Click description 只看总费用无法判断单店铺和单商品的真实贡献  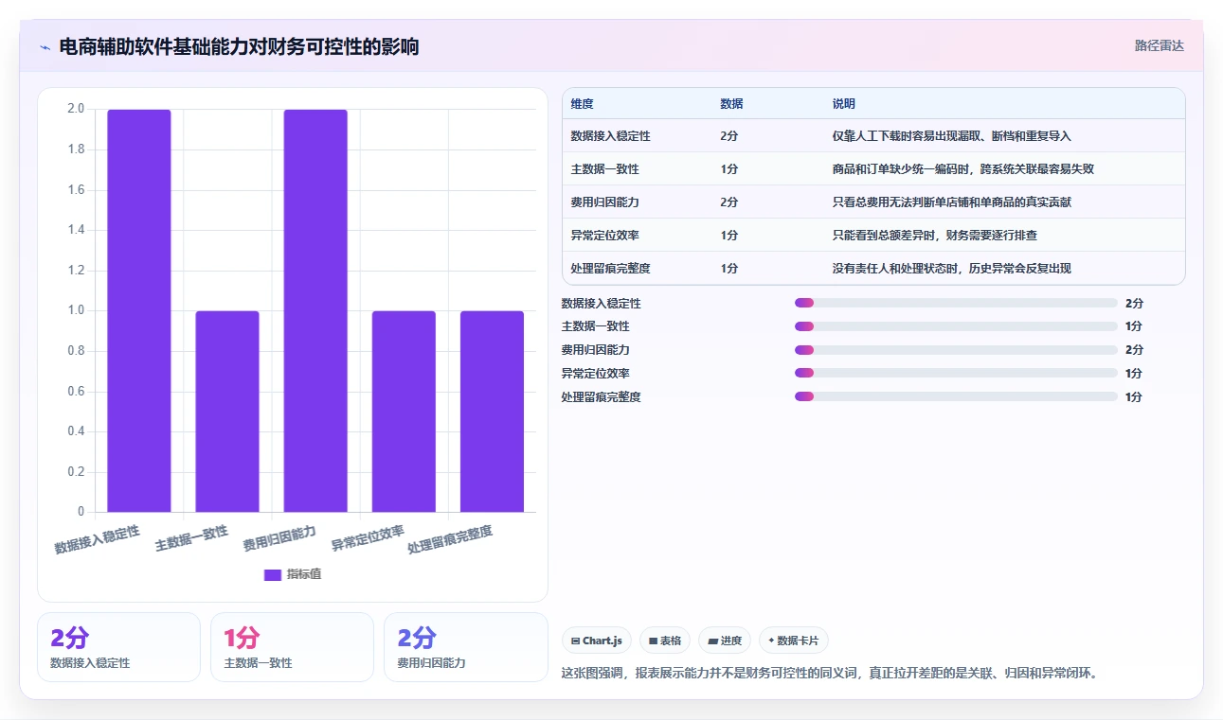952,202
